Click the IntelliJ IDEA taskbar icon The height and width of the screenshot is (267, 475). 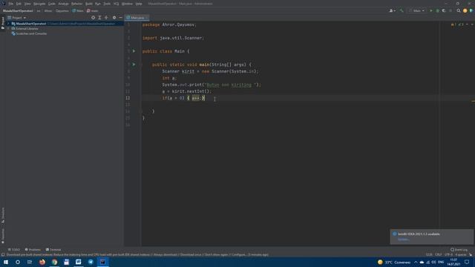pyautogui.click(x=102, y=262)
